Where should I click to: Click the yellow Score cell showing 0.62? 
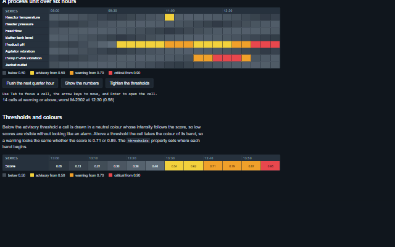193,166
